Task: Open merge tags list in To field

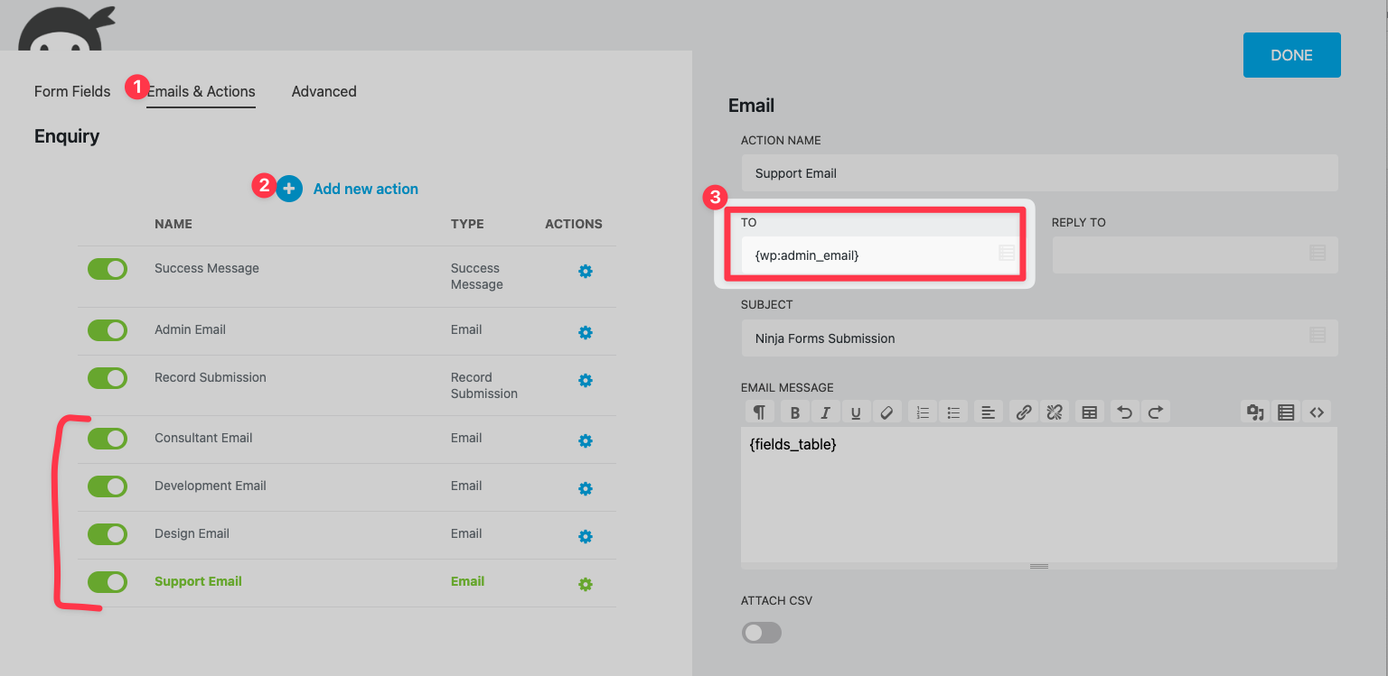Action: click(1006, 254)
